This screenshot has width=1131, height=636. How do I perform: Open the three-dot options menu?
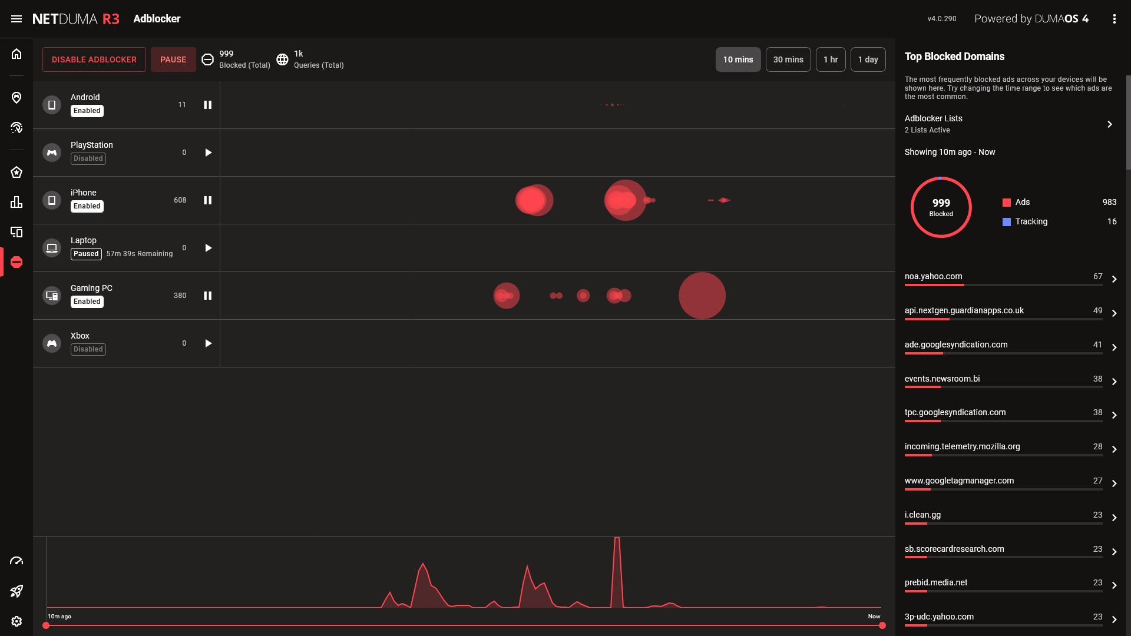[1114, 19]
